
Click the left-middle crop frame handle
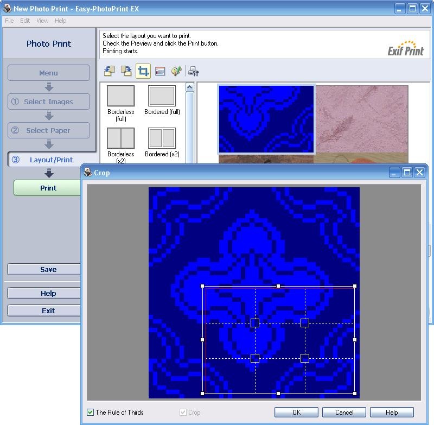coord(202,340)
